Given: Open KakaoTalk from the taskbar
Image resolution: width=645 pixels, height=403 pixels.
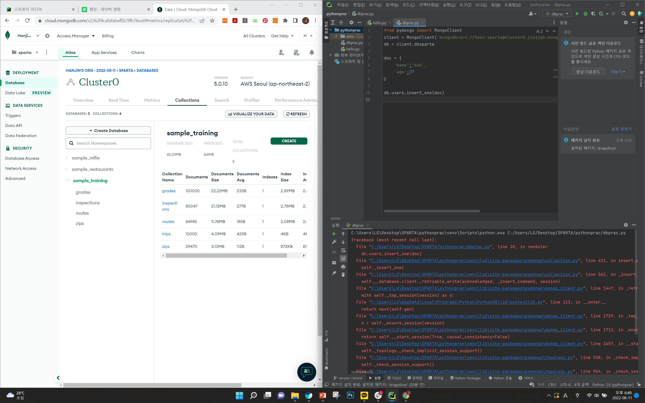Looking at the screenshot, I should click(x=364, y=395).
